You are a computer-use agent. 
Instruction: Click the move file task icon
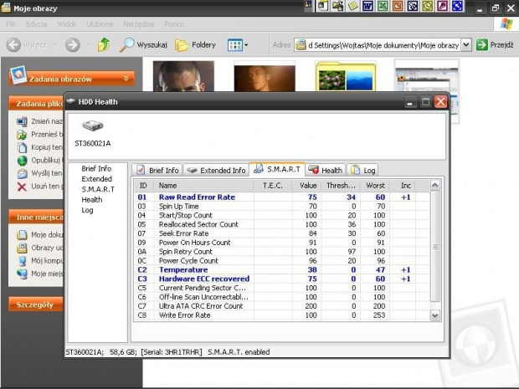pyautogui.click(x=22, y=135)
